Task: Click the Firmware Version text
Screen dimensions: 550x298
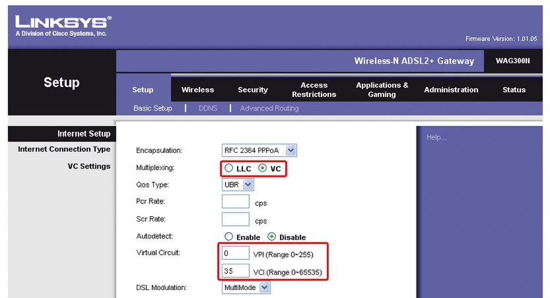Action: coord(501,38)
